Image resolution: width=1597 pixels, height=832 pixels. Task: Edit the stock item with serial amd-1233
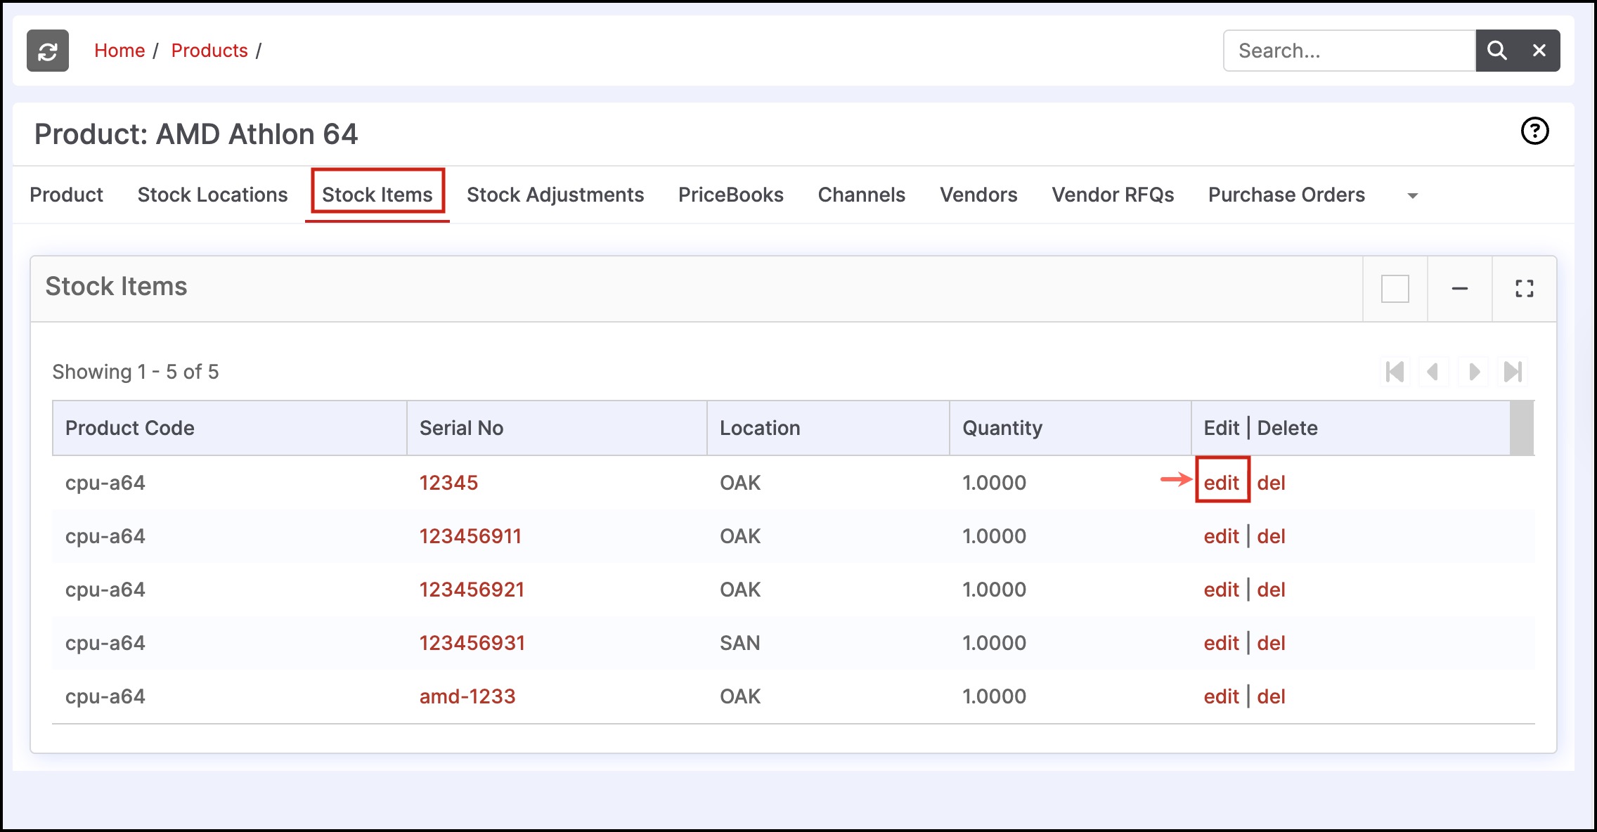(1222, 696)
